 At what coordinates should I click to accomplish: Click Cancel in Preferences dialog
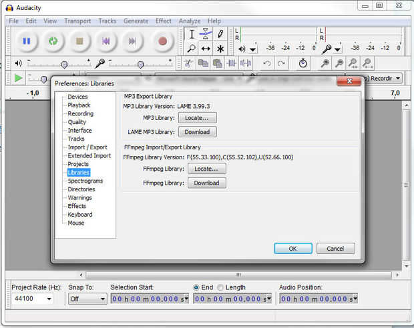(336, 249)
